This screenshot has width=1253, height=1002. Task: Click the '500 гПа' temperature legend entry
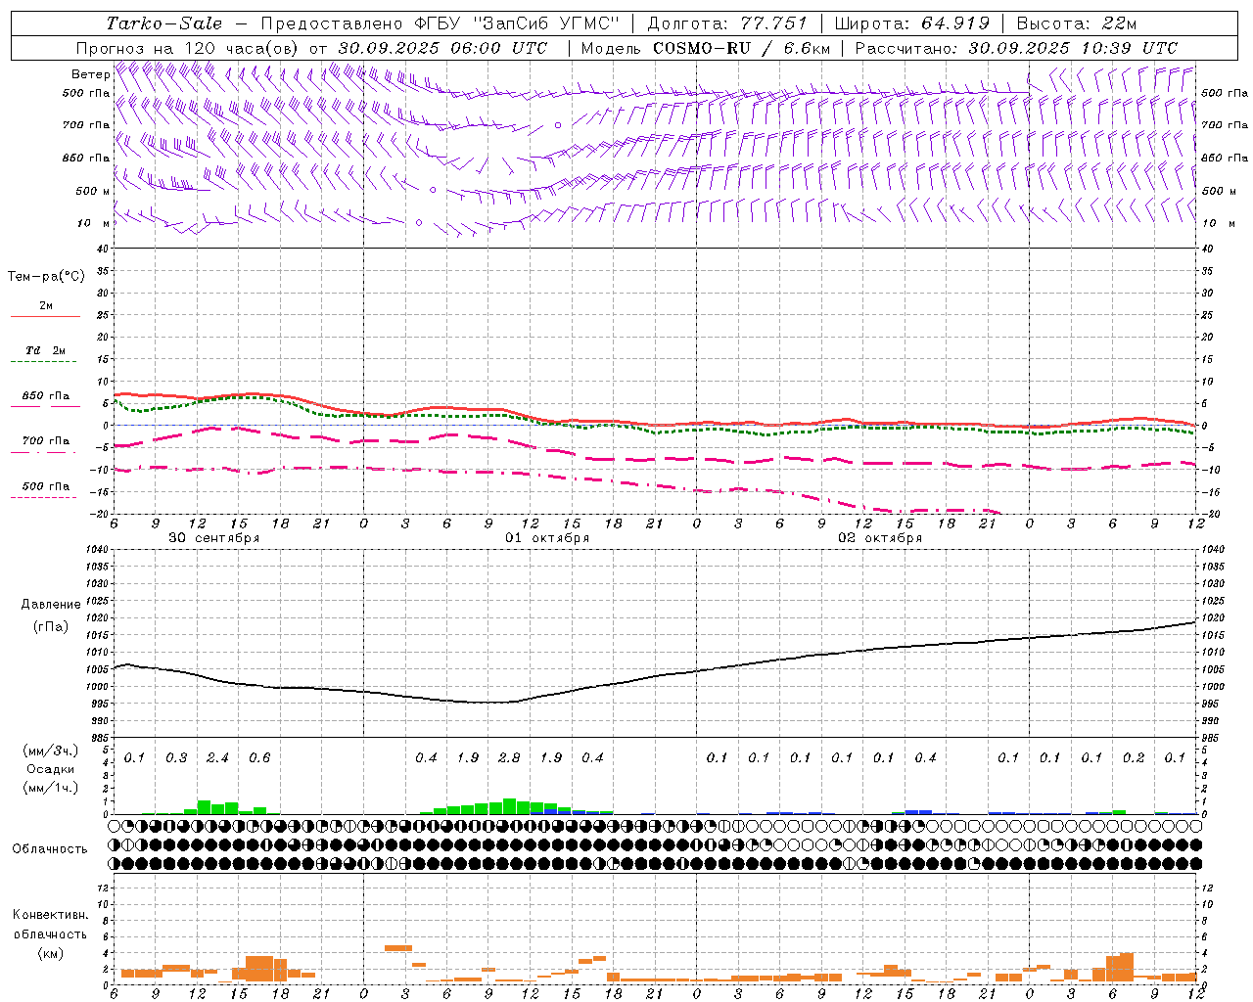(x=46, y=486)
